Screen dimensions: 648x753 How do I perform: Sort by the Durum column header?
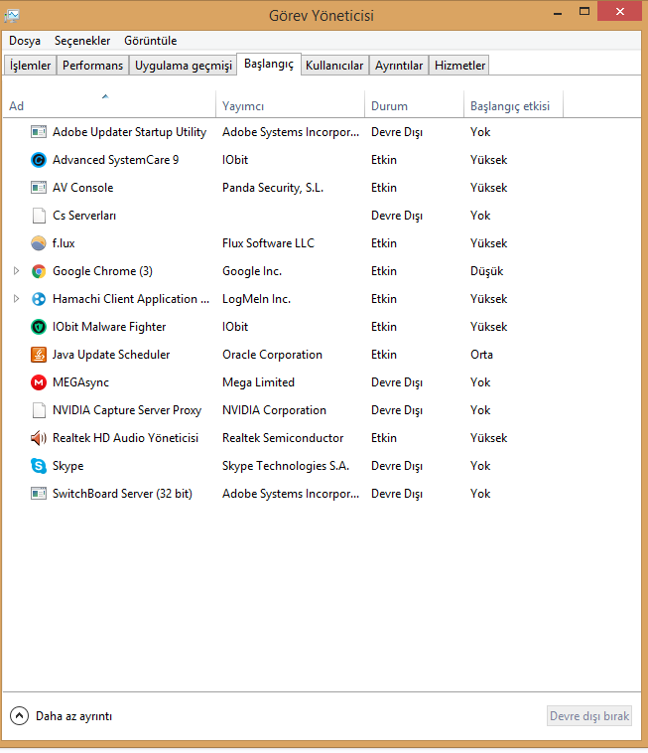[415, 105]
